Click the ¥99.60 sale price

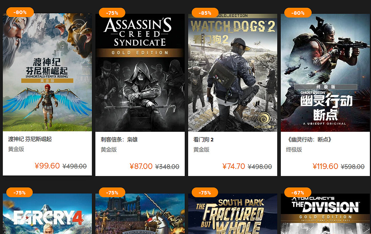pos(47,166)
